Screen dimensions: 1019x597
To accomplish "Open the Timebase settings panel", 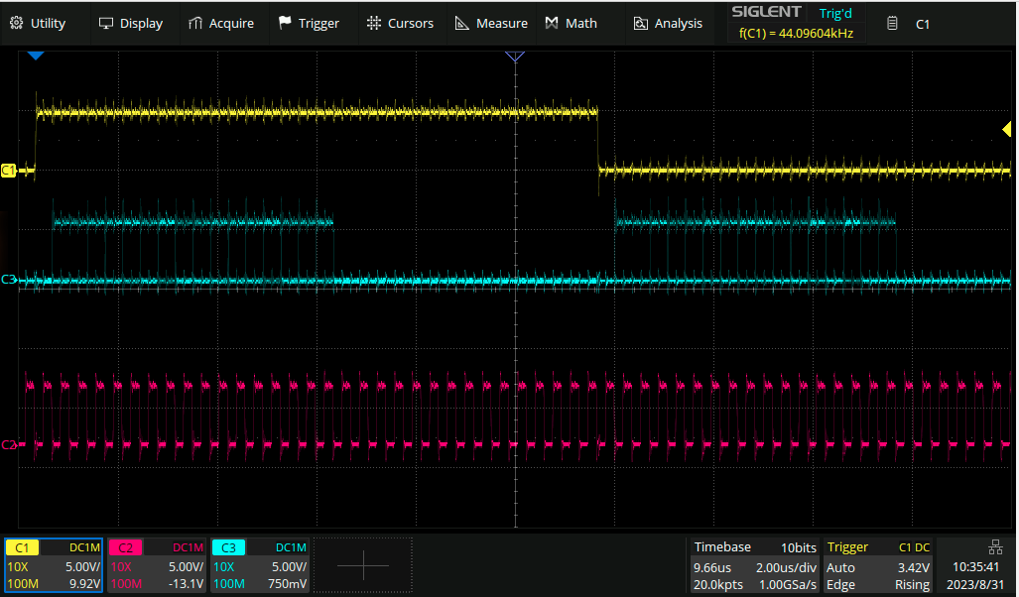I will 755,565.
